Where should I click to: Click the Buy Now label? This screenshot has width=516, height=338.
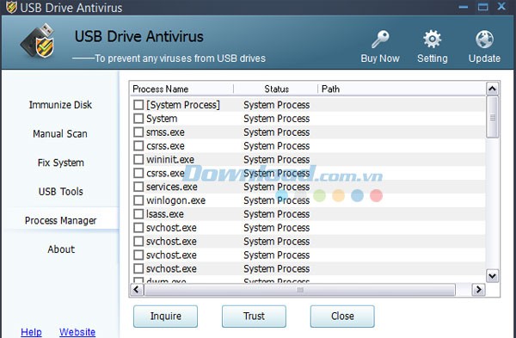380,58
